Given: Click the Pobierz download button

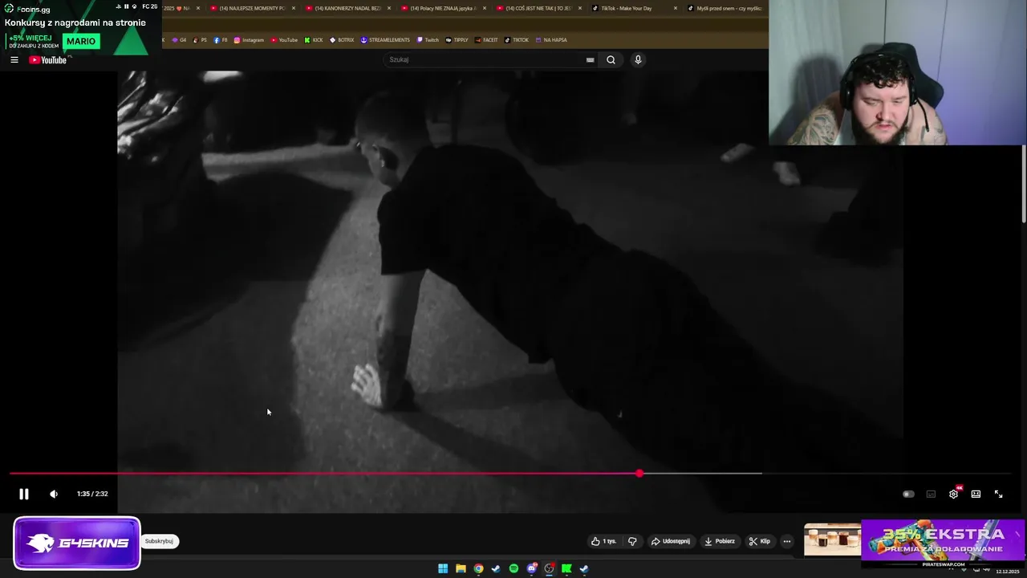Looking at the screenshot, I should [x=720, y=541].
